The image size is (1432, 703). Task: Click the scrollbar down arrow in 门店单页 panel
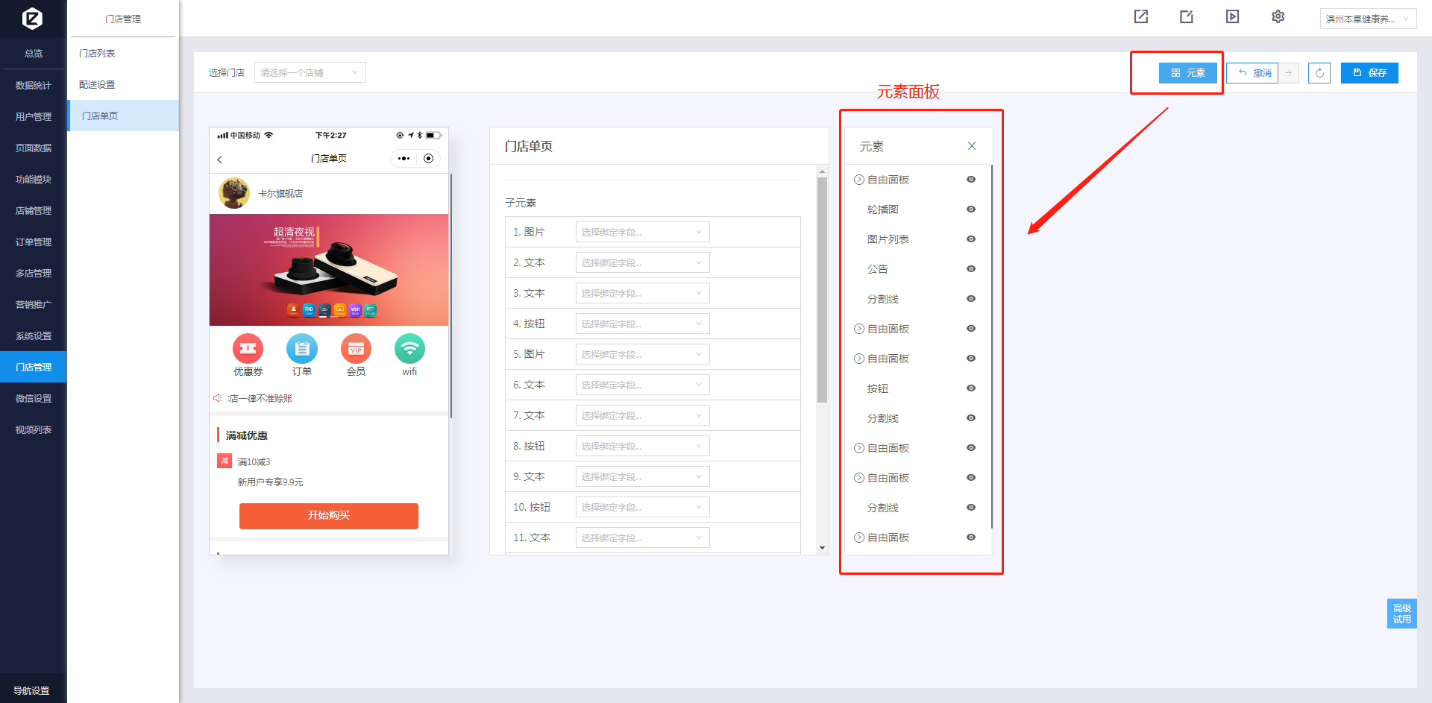point(822,548)
